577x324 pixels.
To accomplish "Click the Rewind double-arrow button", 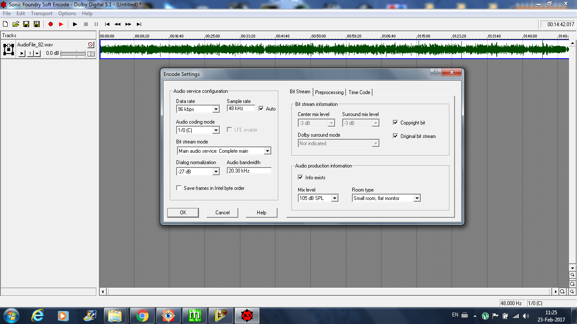I will (118, 24).
